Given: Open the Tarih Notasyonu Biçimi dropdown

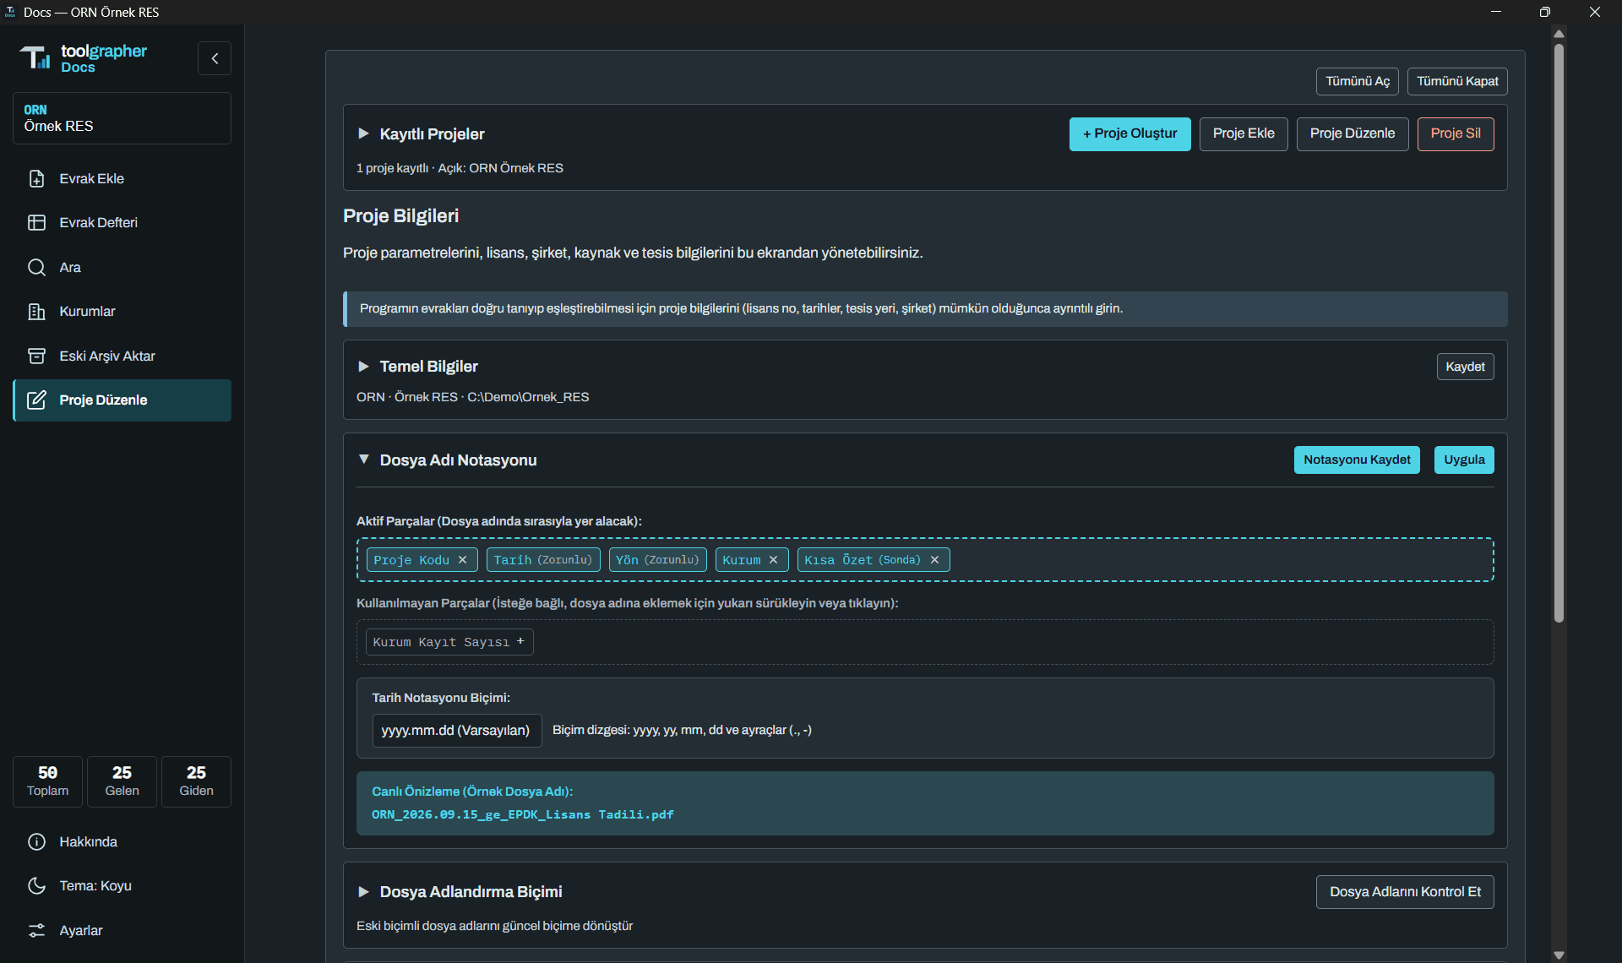Looking at the screenshot, I should 456,730.
